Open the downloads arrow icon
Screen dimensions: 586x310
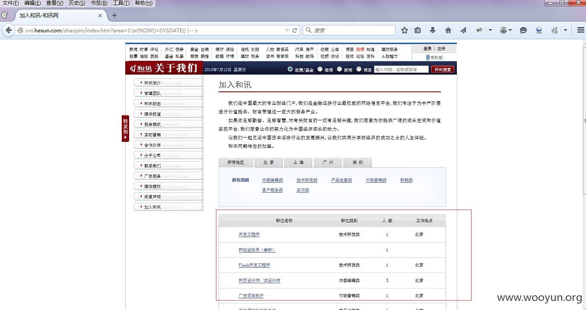point(433,30)
